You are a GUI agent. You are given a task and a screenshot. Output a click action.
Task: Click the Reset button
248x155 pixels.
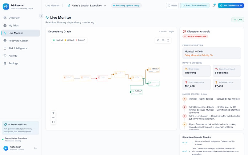pos(172,6)
